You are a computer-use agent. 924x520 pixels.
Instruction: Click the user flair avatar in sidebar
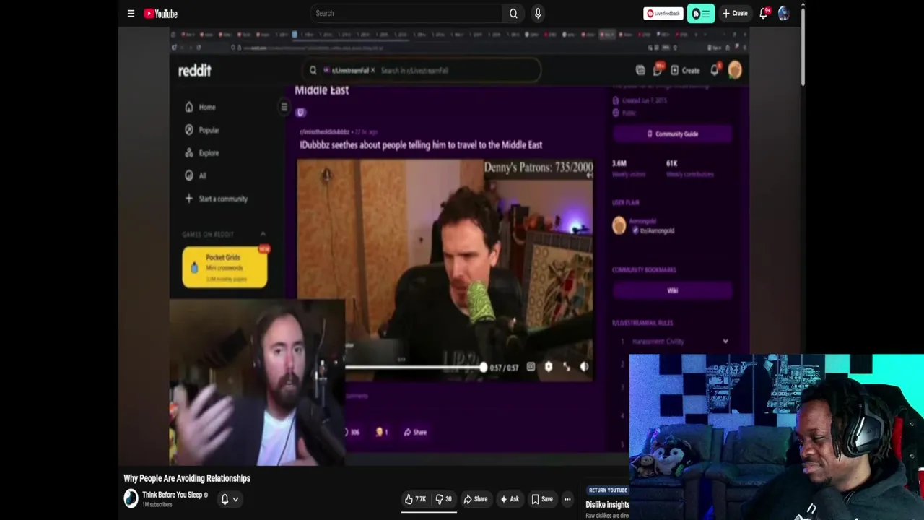[x=619, y=226]
